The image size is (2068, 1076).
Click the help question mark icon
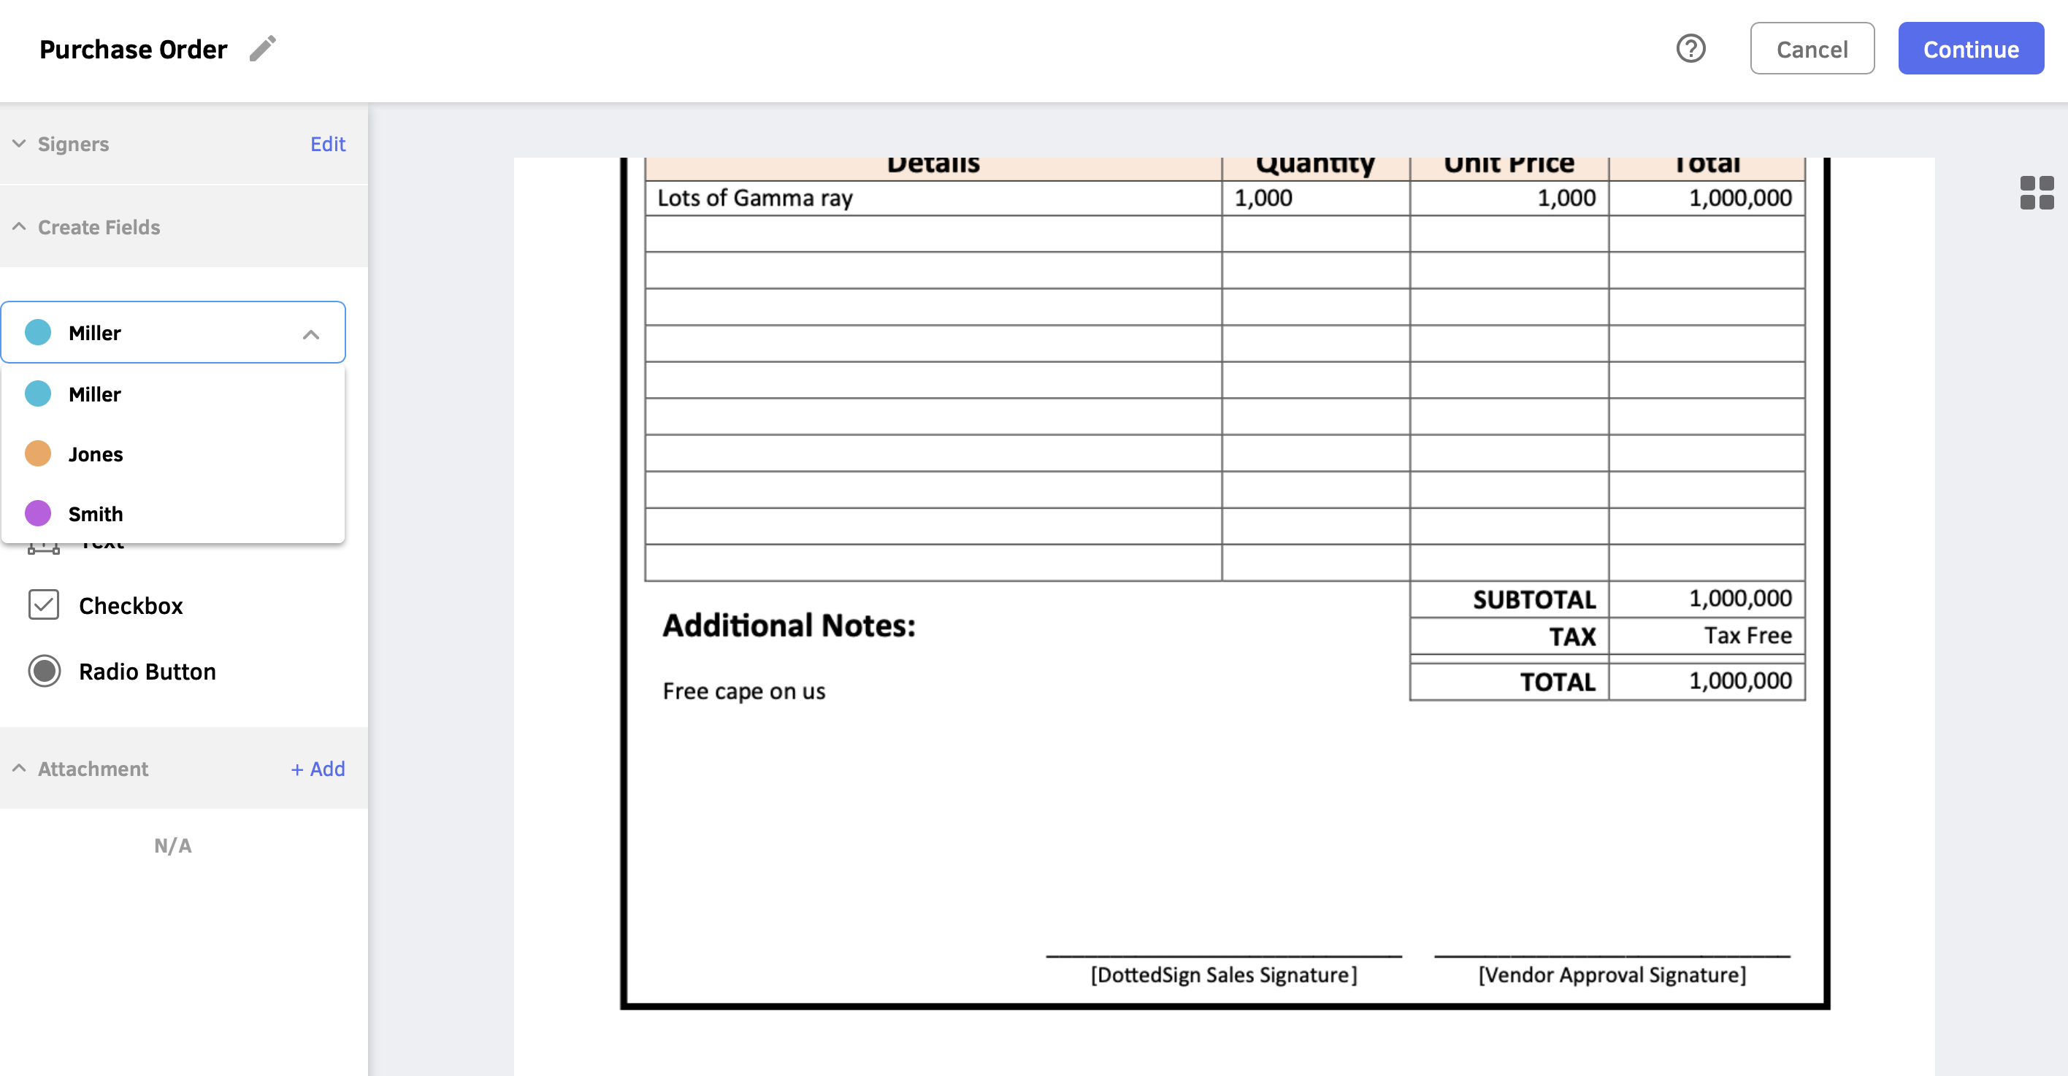point(1693,49)
